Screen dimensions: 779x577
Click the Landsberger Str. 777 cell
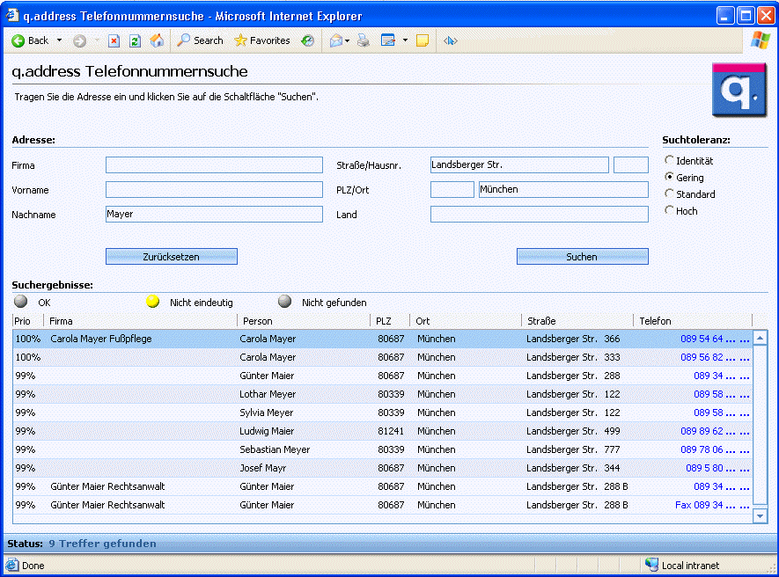pyautogui.click(x=573, y=449)
